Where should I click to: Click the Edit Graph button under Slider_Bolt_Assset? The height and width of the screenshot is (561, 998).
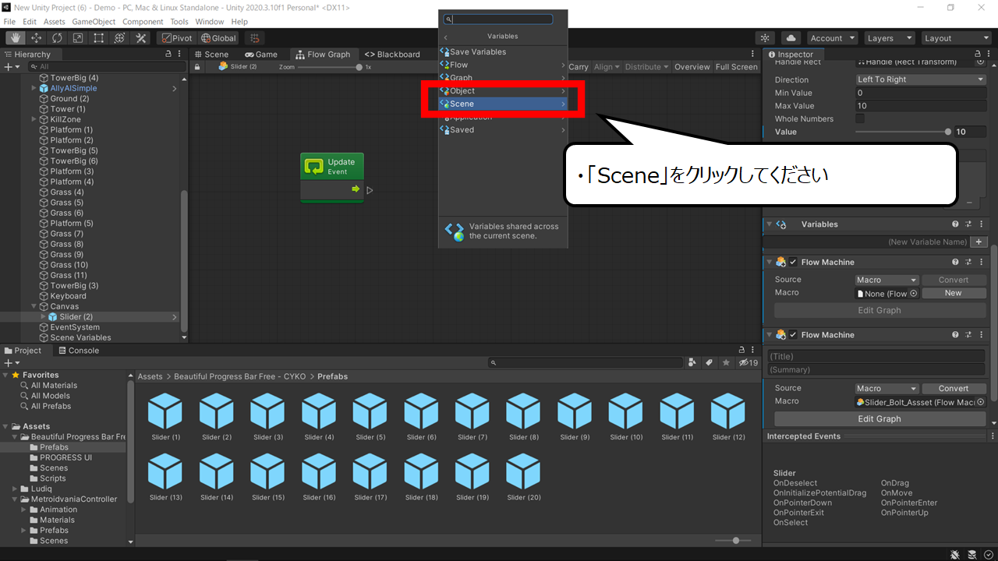pyautogui.click(x=879, y=418)
